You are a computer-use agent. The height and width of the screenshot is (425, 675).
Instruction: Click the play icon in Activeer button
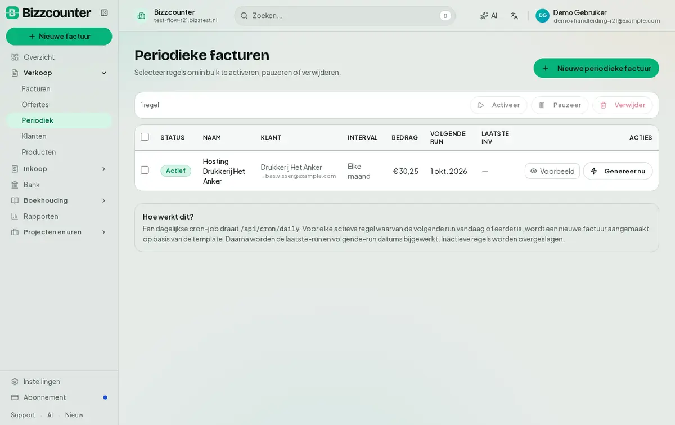(481, 105)
